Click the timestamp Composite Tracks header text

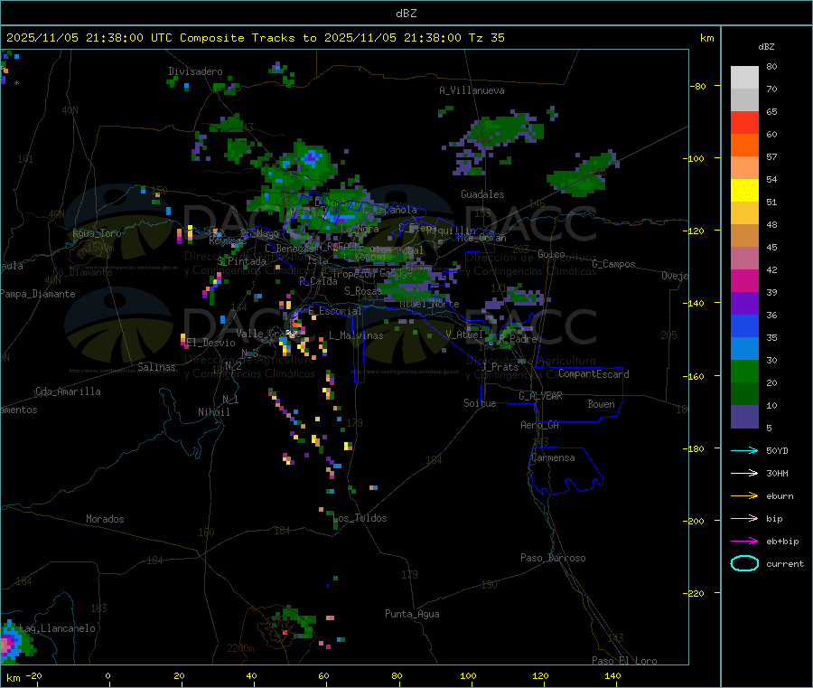[x=256, y=38]
